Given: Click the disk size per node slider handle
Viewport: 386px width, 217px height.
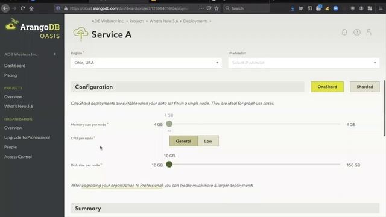Looking at the screenshot, I should (x=169, y=164).
